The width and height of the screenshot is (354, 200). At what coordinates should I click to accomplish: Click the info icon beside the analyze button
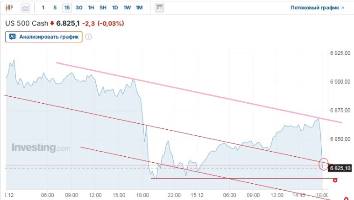pos(88,37)
